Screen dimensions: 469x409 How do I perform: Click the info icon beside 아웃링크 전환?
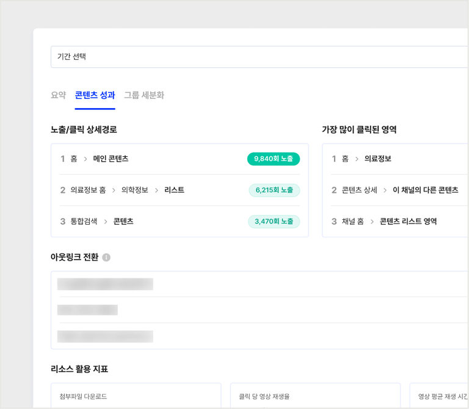(106, 257)
